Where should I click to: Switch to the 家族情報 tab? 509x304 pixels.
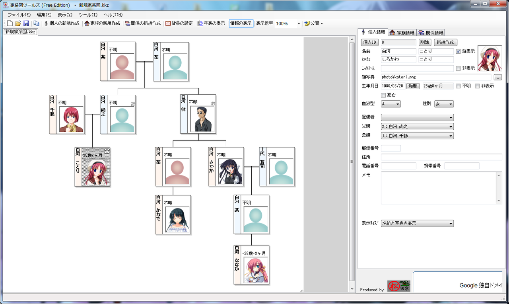pos(402,33)
